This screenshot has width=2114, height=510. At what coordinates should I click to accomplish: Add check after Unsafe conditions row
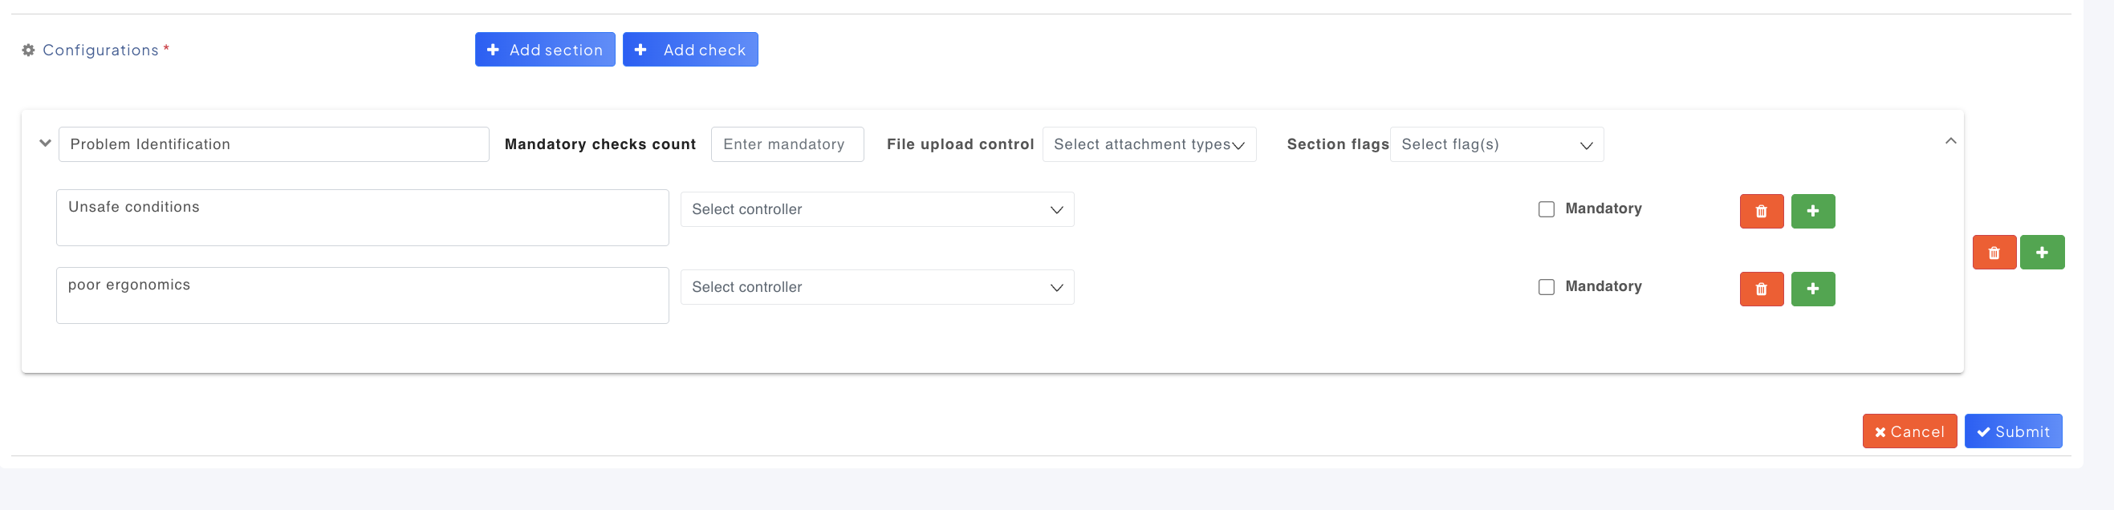(x=1813, y=212)
